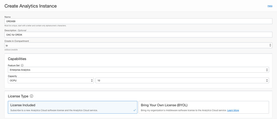Expand the Enterprise Analytics feature set dropdown

138,70
